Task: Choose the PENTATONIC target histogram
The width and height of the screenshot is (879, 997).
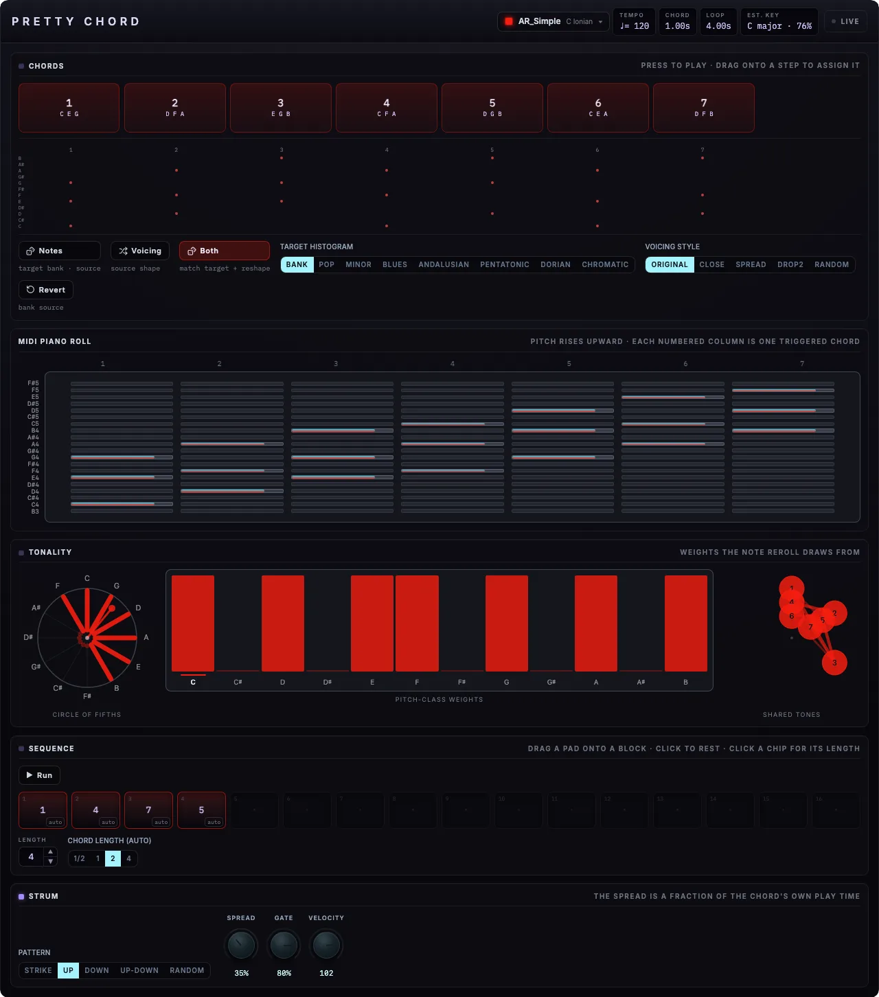Action: [505, 264]
